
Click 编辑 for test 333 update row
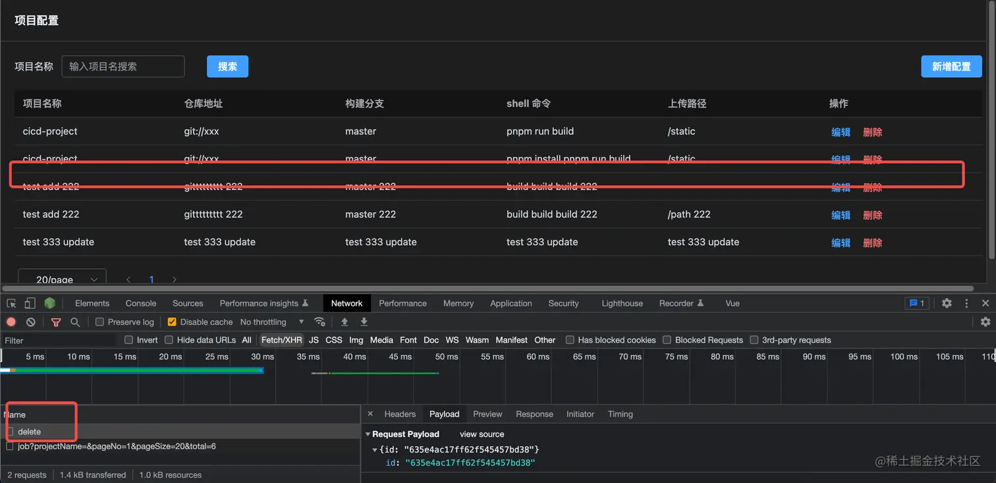pos(841,242)
